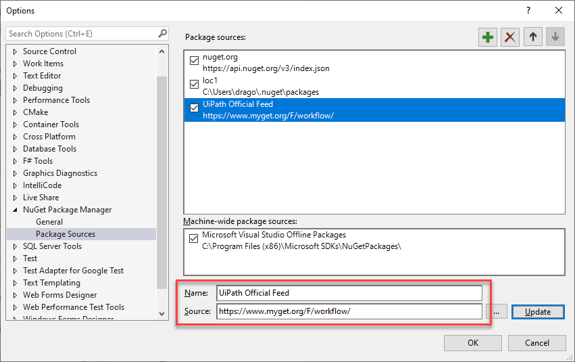Screen dimensions: 575x362
Task: Click the Update button
Action: coord(537,312)
